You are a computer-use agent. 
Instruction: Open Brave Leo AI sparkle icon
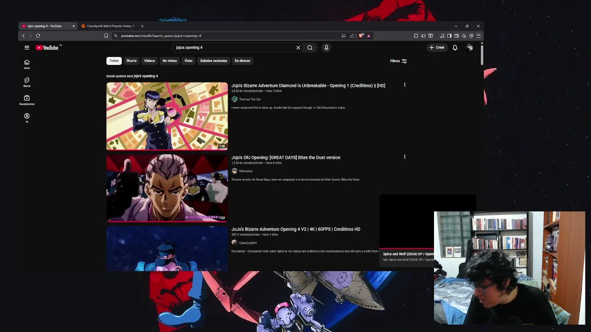click(464, 36)
